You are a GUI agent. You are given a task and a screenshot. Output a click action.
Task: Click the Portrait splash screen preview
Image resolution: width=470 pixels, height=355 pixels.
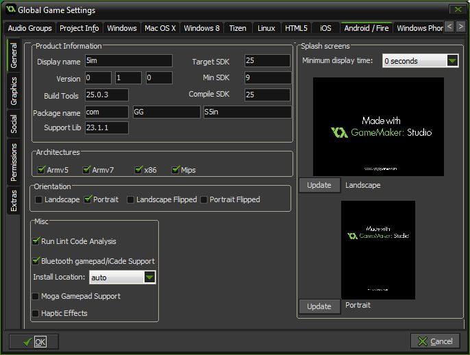click(x=378, y=249)
